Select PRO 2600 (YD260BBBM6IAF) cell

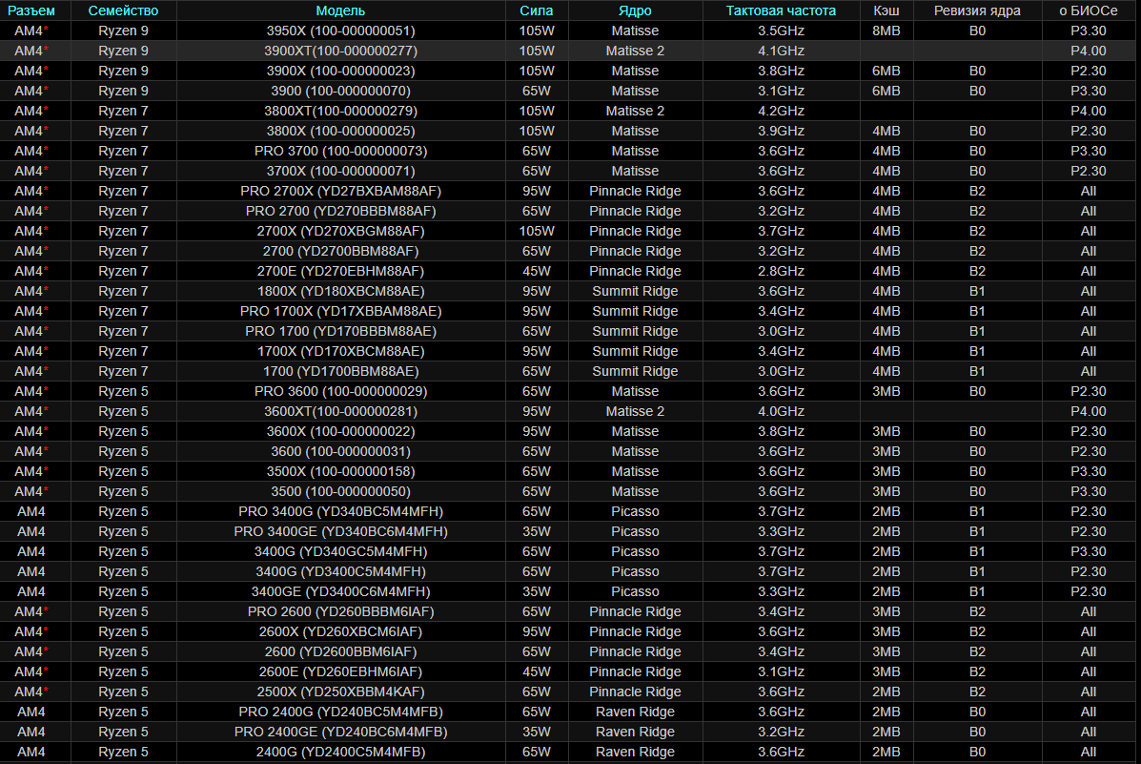pos(340,611)
